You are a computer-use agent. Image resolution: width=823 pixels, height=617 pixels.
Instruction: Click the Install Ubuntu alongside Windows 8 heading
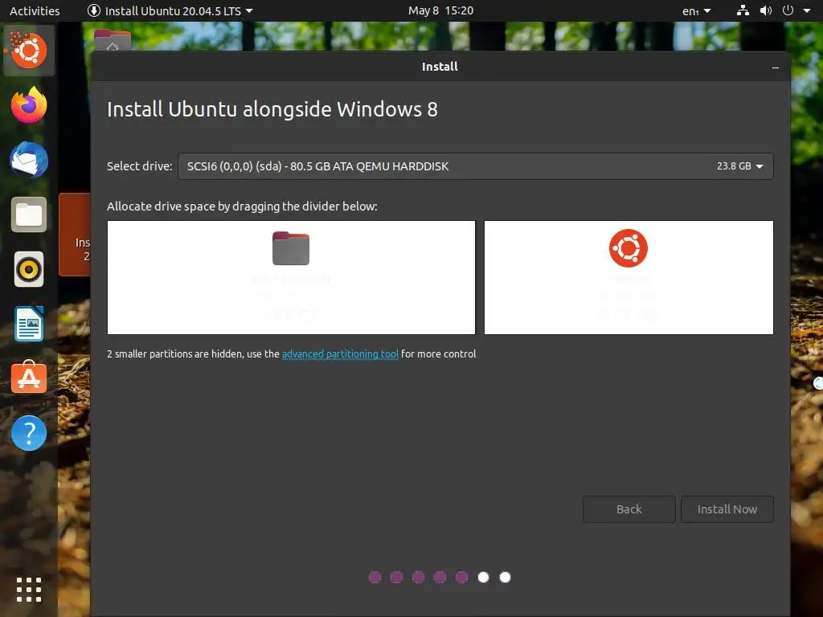[272, 109]
